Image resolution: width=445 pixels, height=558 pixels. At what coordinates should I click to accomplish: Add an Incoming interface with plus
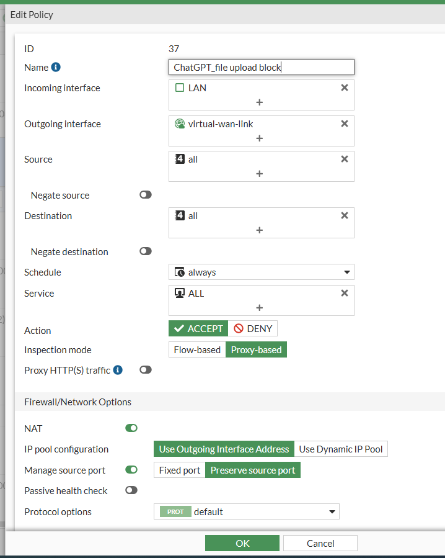260,102
